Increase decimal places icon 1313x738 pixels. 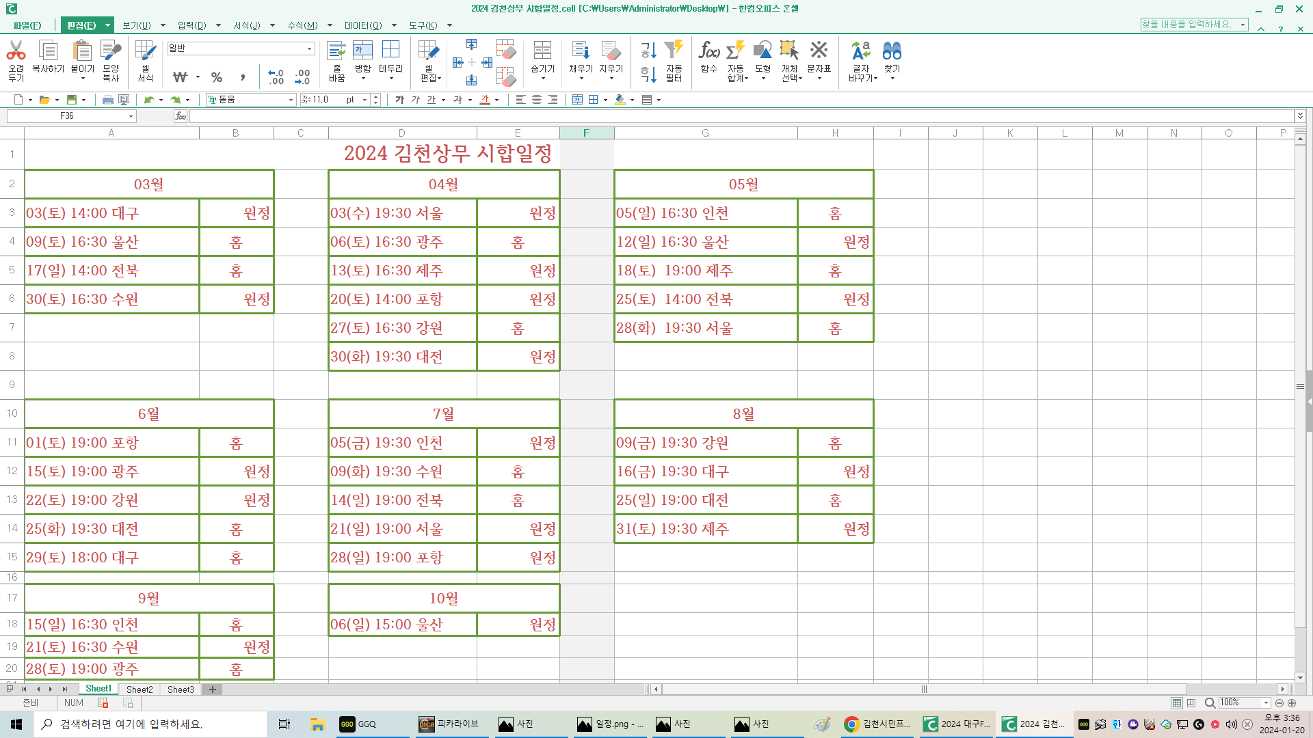point(276,77)
